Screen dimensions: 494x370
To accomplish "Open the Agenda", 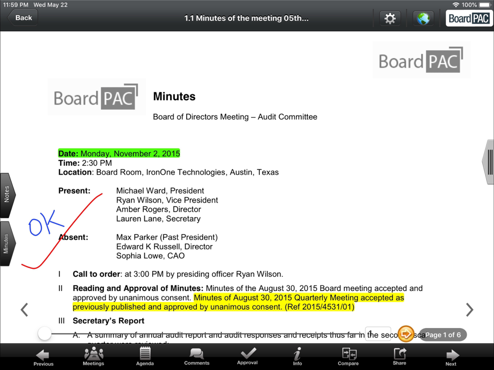I will tap(145, 357).
